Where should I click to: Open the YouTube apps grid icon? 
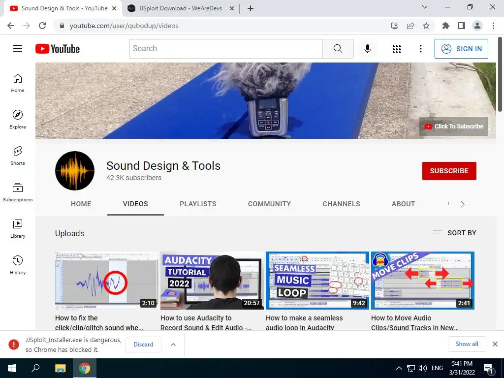click(397, 49)
